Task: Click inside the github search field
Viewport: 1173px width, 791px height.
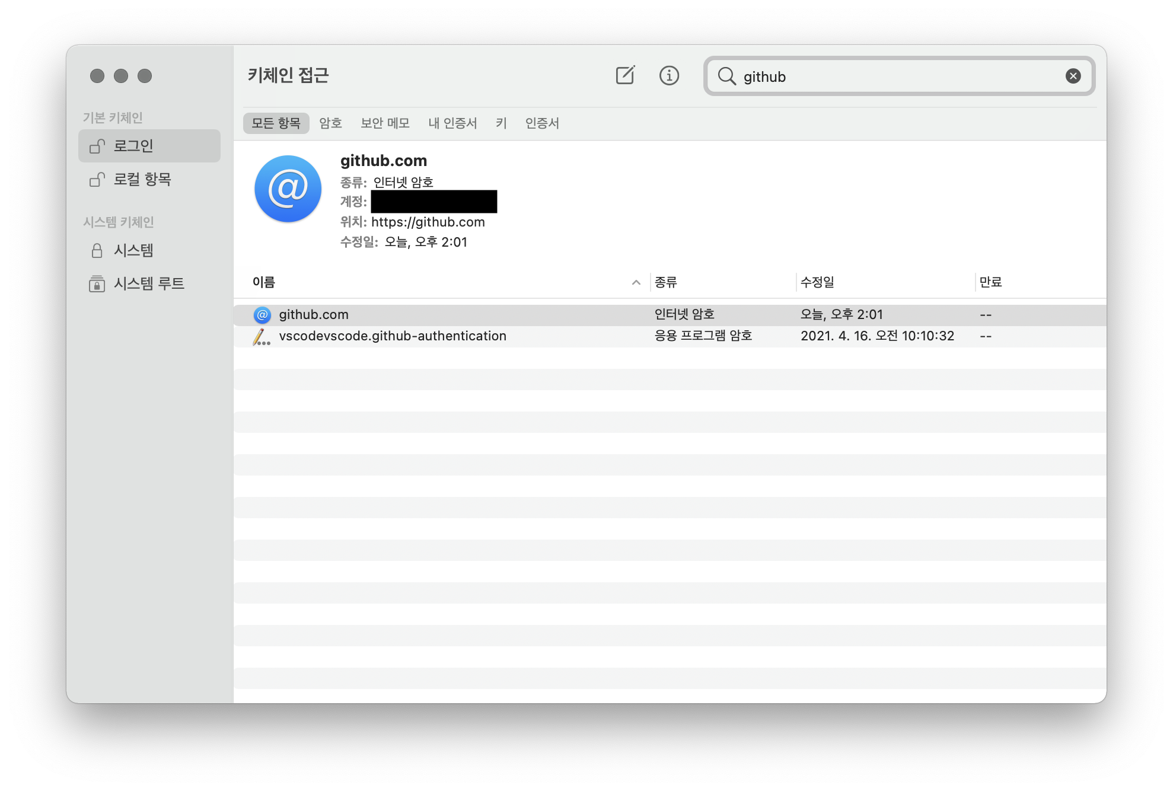Action: coord(890,76)
